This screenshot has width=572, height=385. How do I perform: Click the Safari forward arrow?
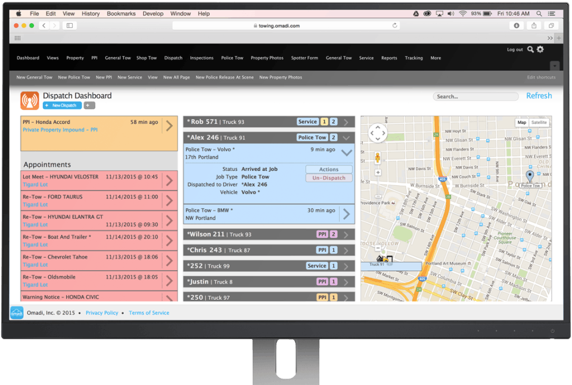54,26
